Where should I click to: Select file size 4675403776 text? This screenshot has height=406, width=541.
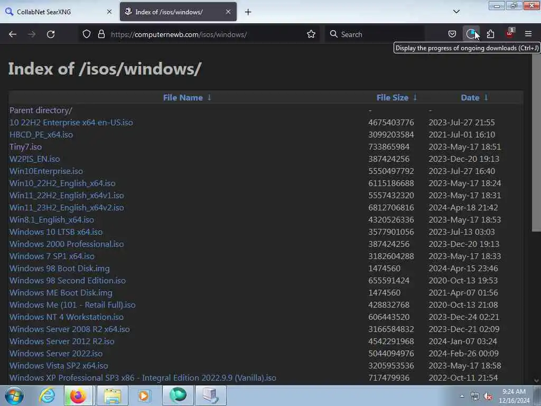click(391, 123)
